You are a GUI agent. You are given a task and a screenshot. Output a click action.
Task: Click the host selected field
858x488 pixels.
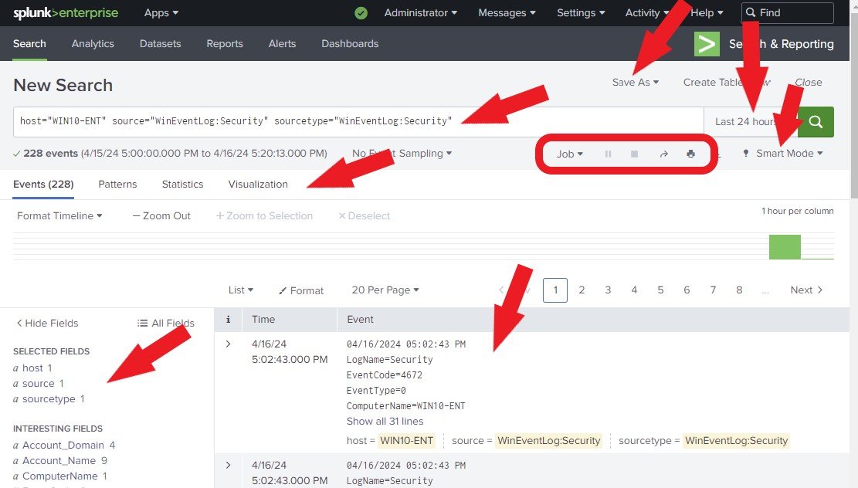click(x=32, y=368)
